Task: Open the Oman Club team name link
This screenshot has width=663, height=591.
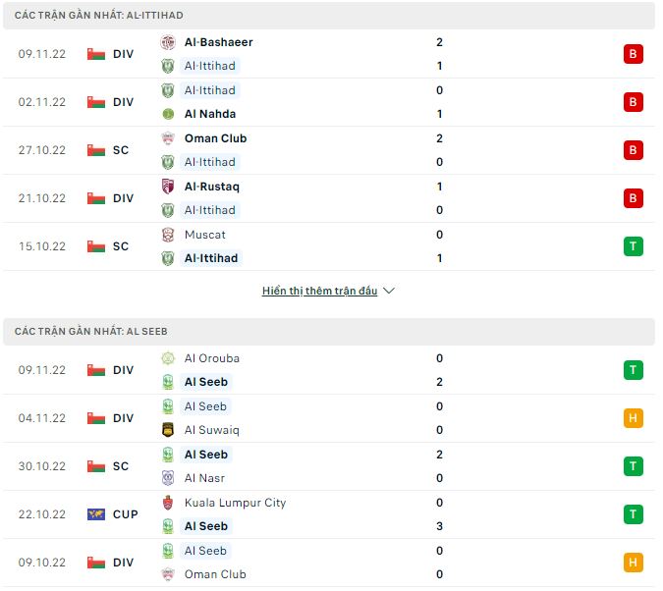Action: tap(215, 138)
